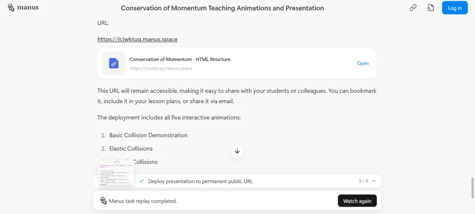The width and height of the screenshot is (475, 214).
Task: Open the document search icon in header
Action: [x=430, y=8]
